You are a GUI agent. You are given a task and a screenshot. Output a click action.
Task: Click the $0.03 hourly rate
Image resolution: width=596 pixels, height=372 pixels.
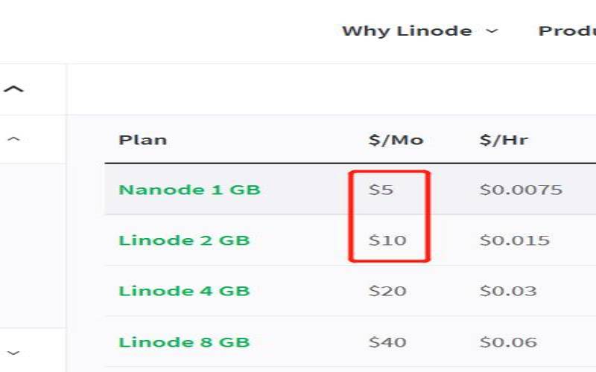coord(507,291)
